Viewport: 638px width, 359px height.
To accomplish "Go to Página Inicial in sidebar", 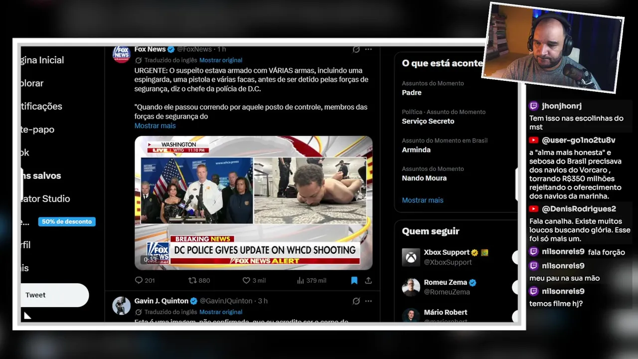I will pyautogui.click(x=42, y=60).
